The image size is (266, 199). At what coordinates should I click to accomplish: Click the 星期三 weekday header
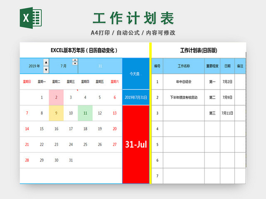coord(71,82)
